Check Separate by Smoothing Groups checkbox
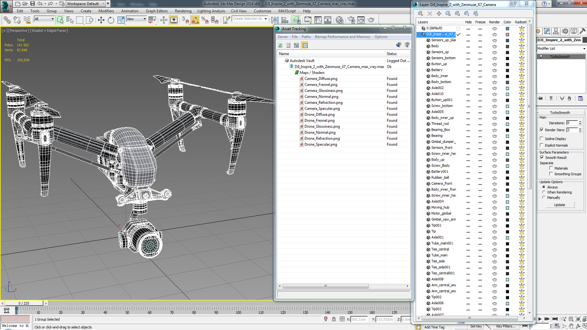 pyautogui.click(x=551, y=174)
